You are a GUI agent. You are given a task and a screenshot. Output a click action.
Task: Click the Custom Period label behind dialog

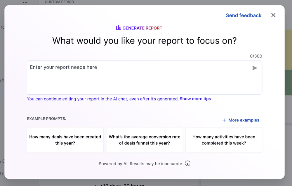click(x=59, y=2)
